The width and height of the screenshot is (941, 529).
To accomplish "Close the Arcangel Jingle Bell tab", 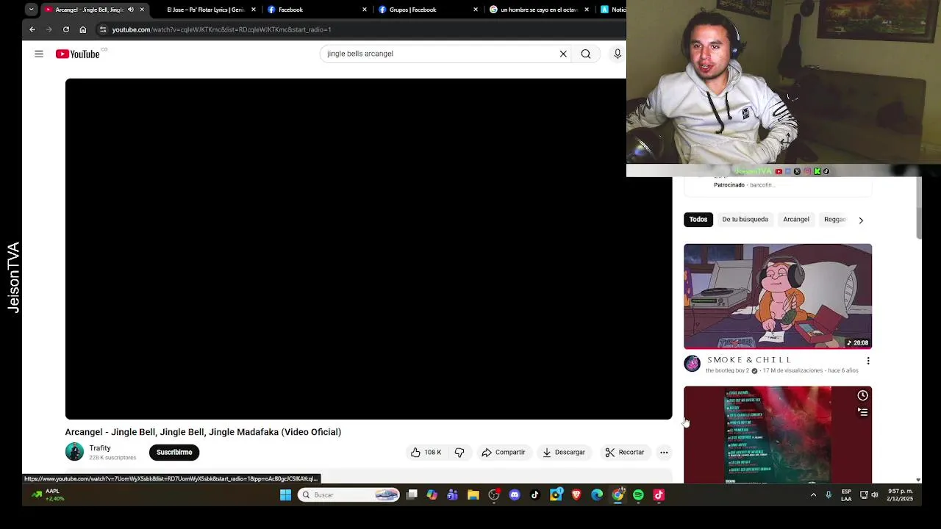I will click(142, 10).
